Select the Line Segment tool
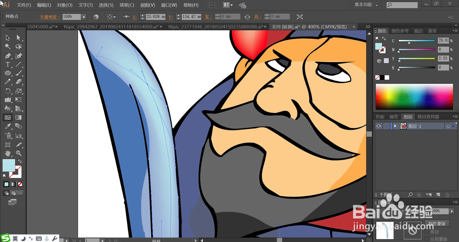Image resolution: width=459 pixels, height=242 pixels. 18,64
